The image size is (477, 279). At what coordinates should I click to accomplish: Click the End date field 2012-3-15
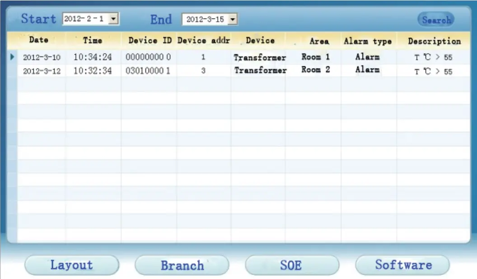(205, 19)
